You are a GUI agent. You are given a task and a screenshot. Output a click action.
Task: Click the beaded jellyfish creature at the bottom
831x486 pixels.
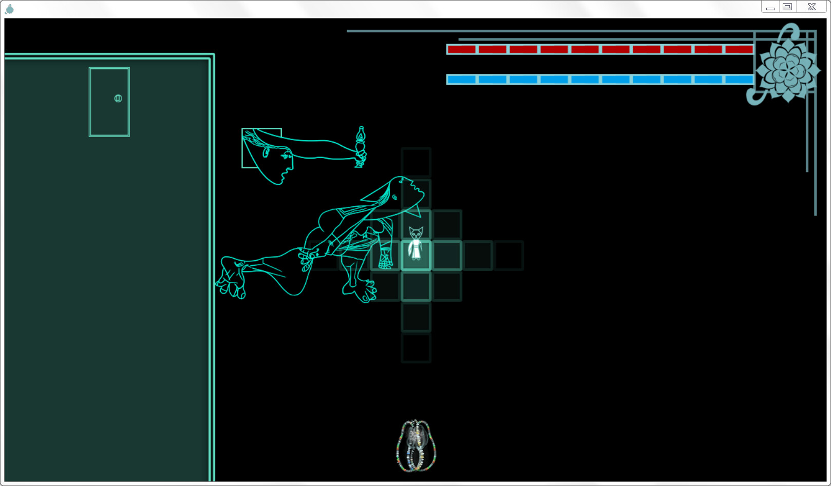tap(415, 444)
